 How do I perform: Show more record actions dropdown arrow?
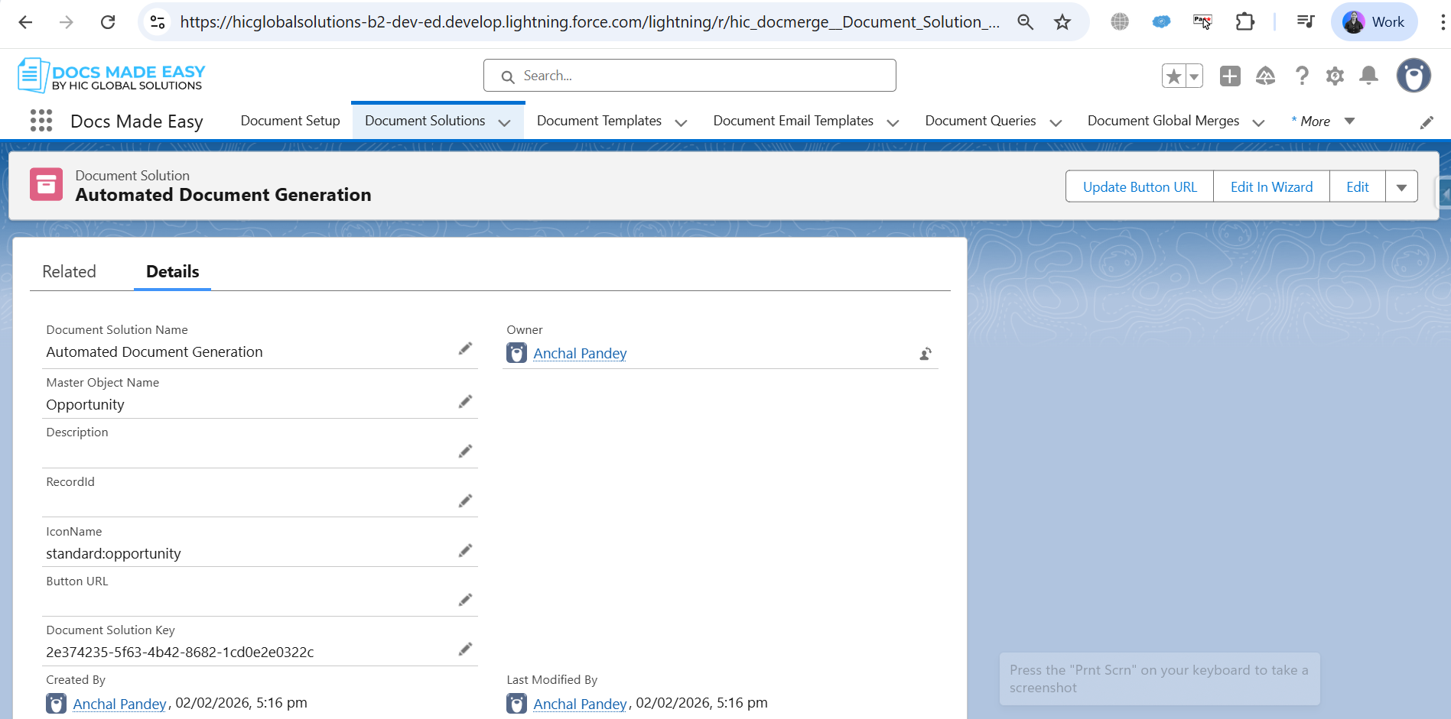(1401, 187)
